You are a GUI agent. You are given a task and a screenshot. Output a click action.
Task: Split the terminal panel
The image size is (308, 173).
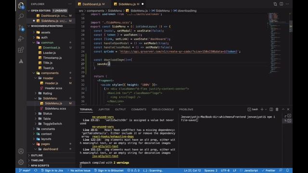(x=271, y=109)
